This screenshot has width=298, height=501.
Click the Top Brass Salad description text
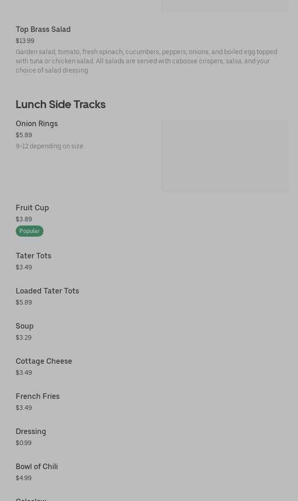tap(146, 61)
